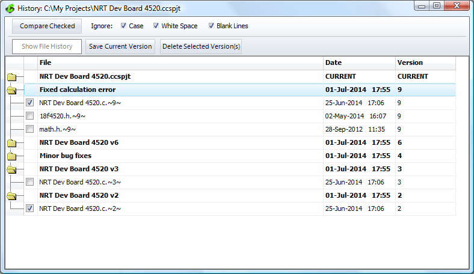Click Delete Selected Version(s) button
The width and height of the screenshot is (474, 274).
click(201, 47)
